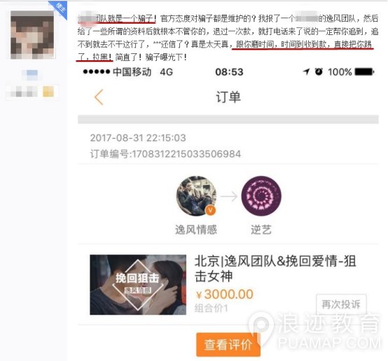The height and width of the screenshot is (361, 388).
Task: Open 逸风情感 round profile avatar
Action: (196, 196)
